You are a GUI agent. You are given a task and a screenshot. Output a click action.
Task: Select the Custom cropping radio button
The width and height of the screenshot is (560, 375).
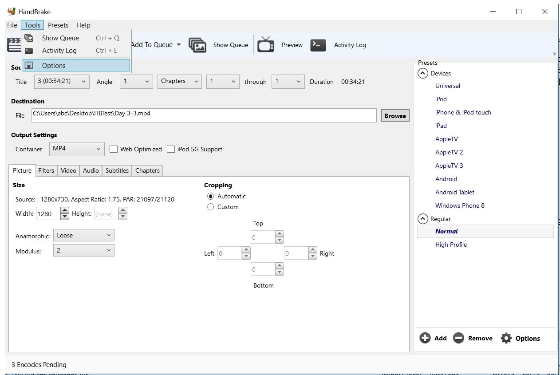[211, 207]
